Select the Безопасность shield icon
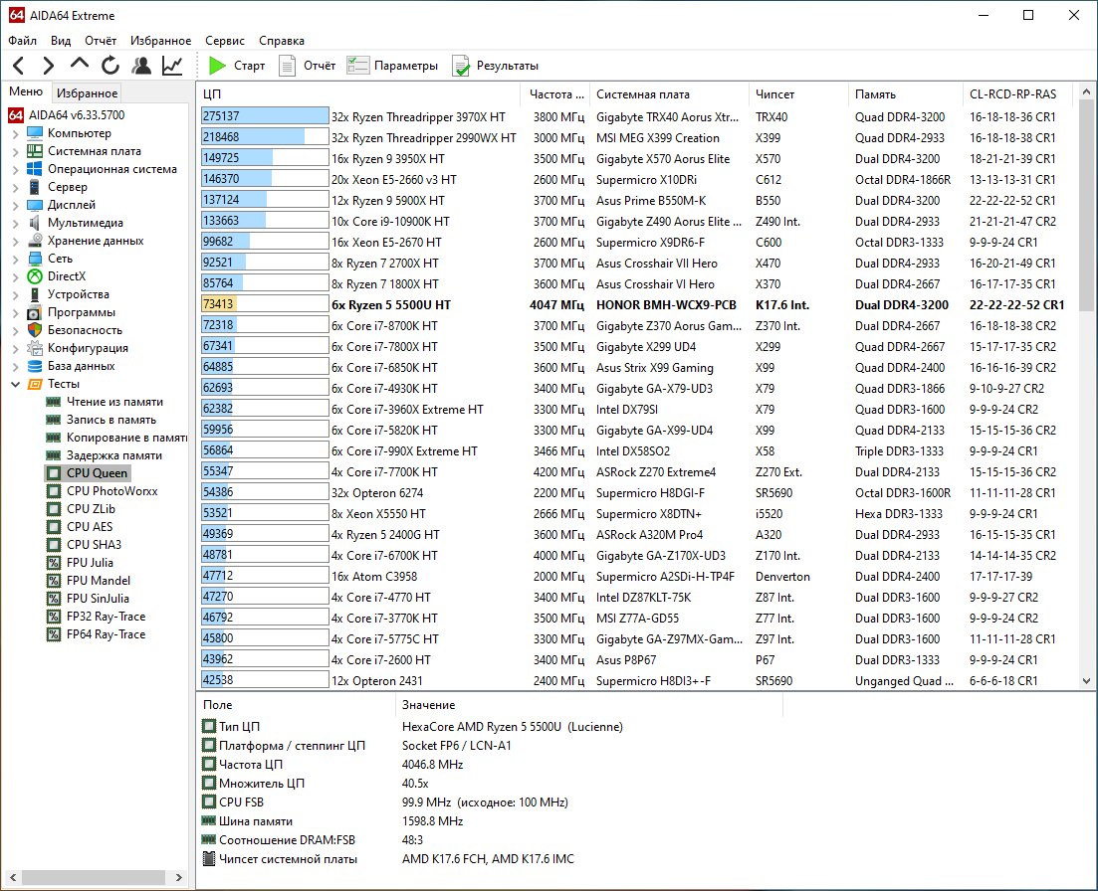The height and width of the screenshot is (891, 1098). [x=34, y=330]
